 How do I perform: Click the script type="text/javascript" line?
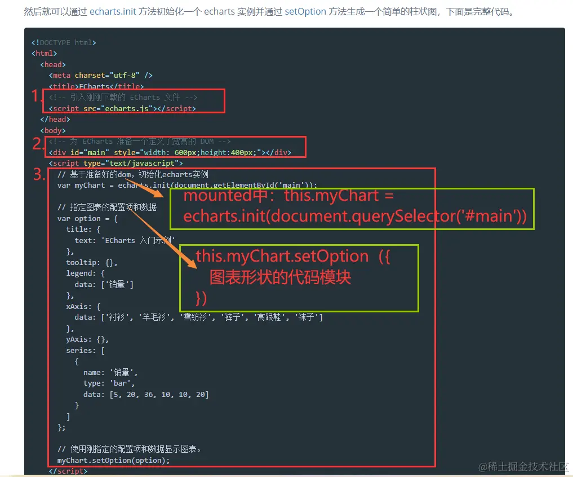(x=116, y=164)
